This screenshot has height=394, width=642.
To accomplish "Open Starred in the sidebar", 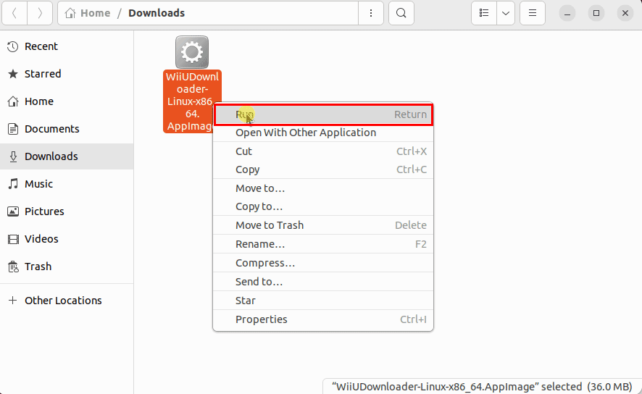I will 43,74.
